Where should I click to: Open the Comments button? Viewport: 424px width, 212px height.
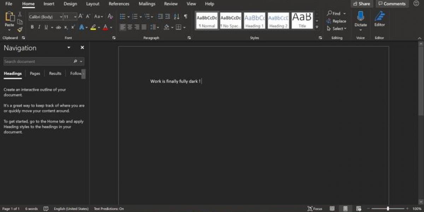pyautogui.click(x=392, y=4)
